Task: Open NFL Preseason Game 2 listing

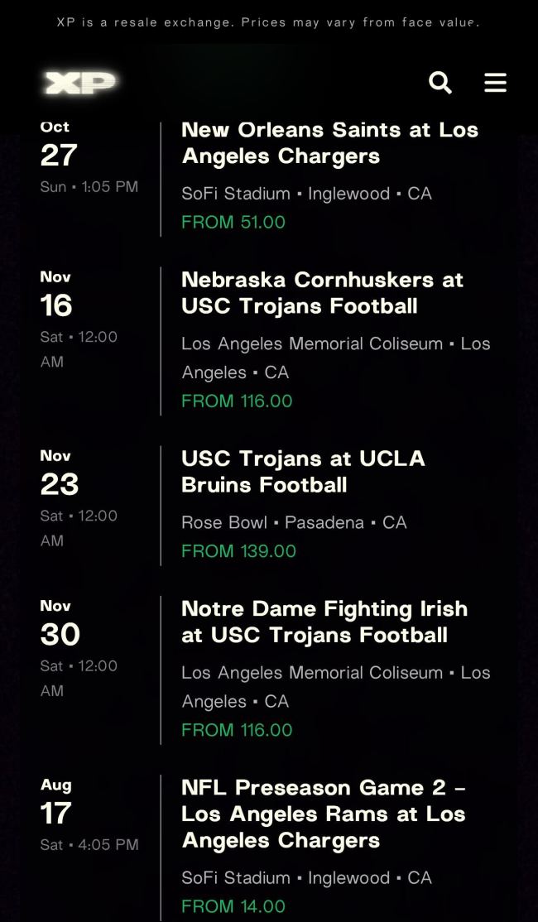Action: [324, 814]
